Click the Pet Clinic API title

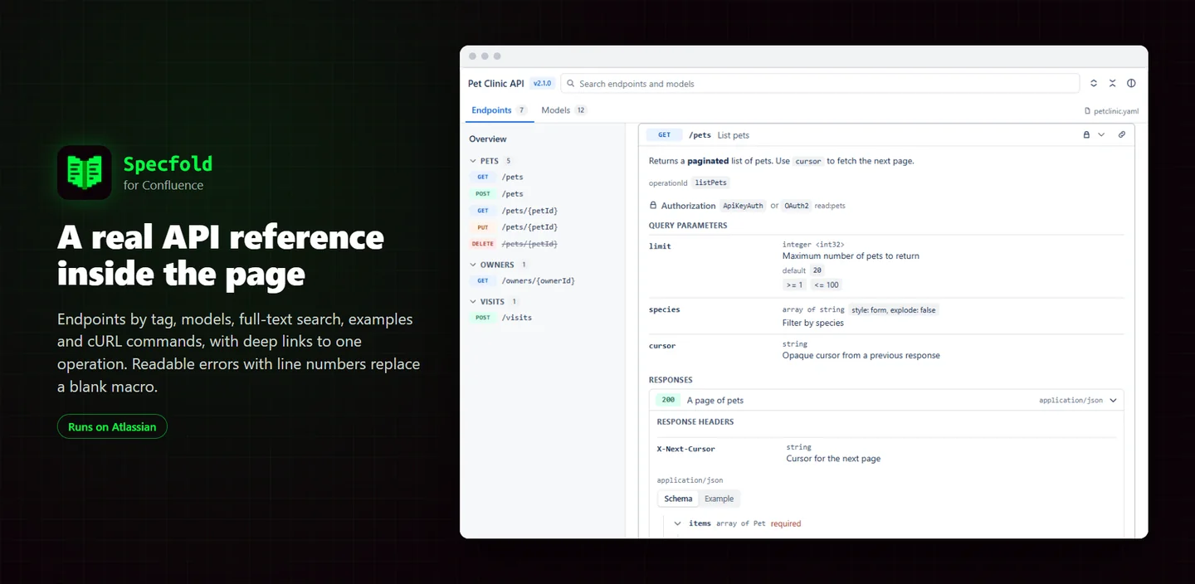tap(496, 84)
